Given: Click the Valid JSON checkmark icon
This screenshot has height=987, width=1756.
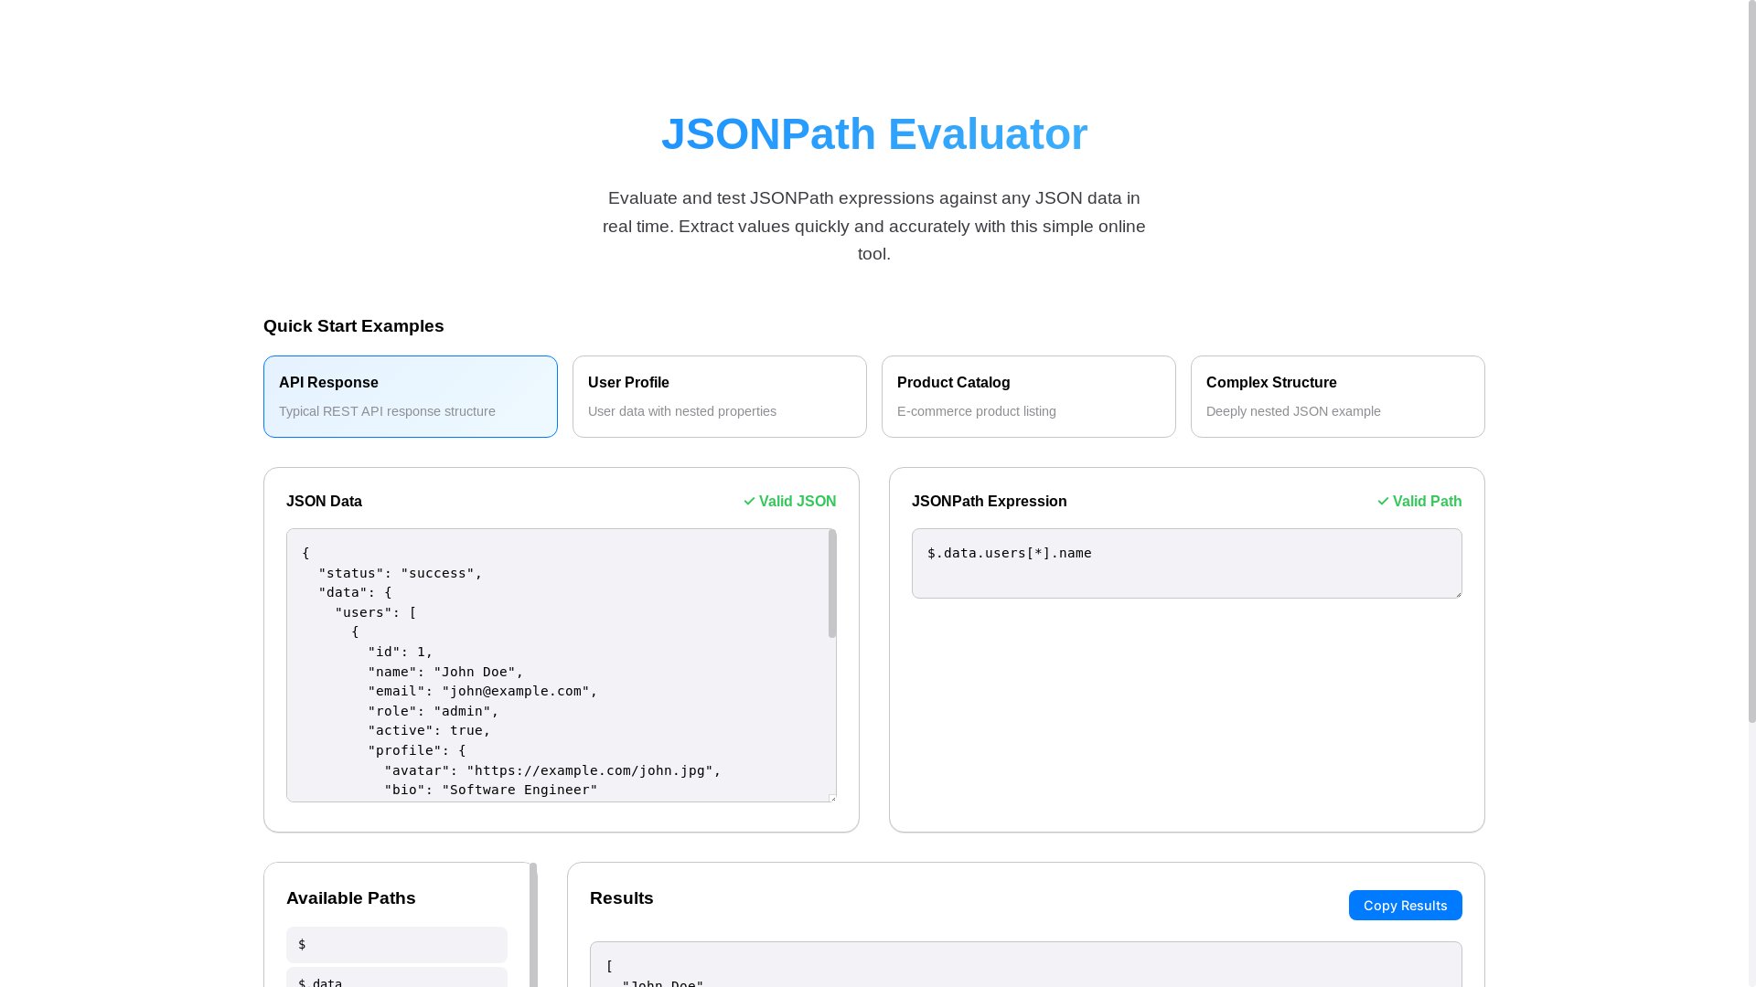Looking at the screenshot, I should point(749,502).
